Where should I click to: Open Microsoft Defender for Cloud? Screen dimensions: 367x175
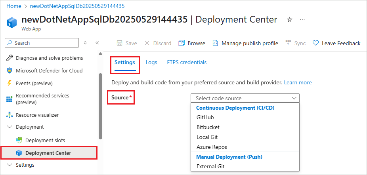pyautogui.click(x=49, y=70)
